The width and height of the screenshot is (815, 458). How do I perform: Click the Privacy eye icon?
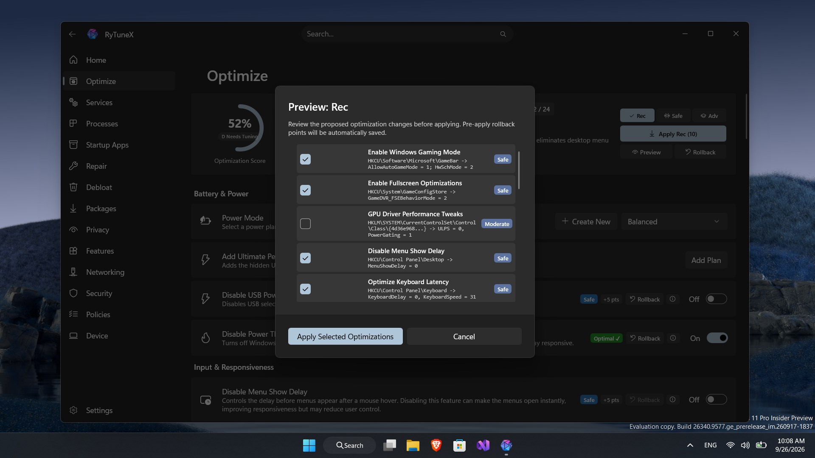click(x=73, y=229)
